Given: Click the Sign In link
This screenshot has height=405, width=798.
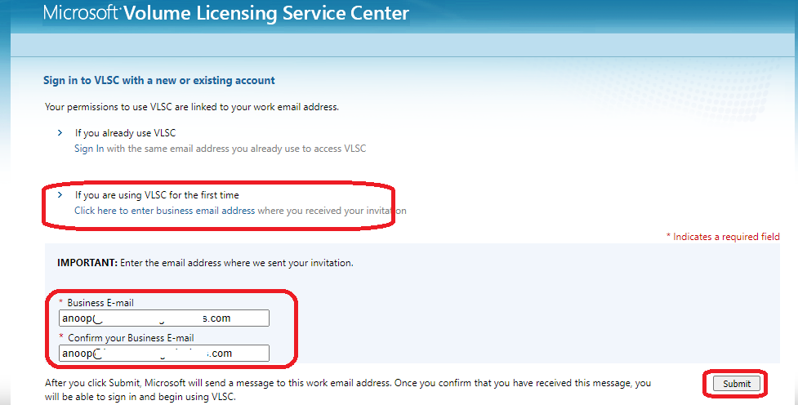Looking at the screenshot, I should pos(89,149).
